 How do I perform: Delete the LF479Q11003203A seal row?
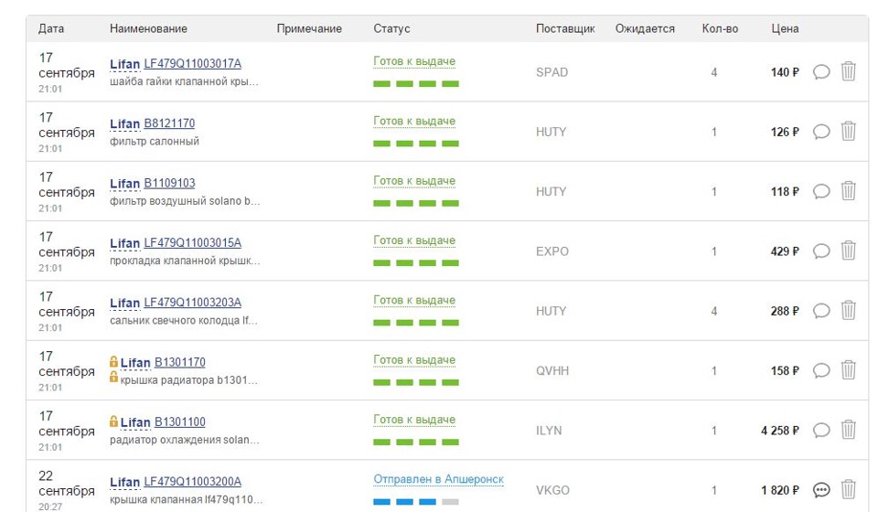pyautogui.click(x=849, y=310)
